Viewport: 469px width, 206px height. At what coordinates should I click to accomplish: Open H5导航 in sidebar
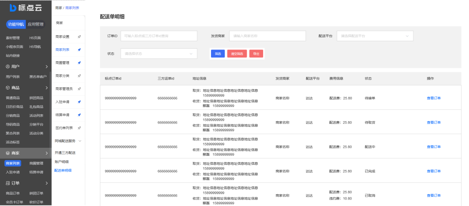[x=35, y=47]
